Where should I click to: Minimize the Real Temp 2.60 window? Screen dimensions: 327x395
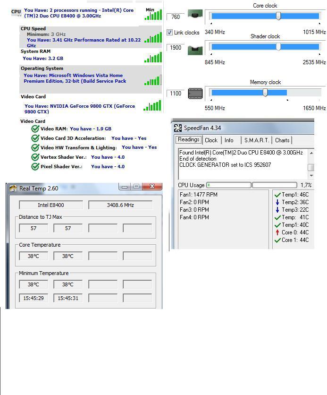click(125, 187)
